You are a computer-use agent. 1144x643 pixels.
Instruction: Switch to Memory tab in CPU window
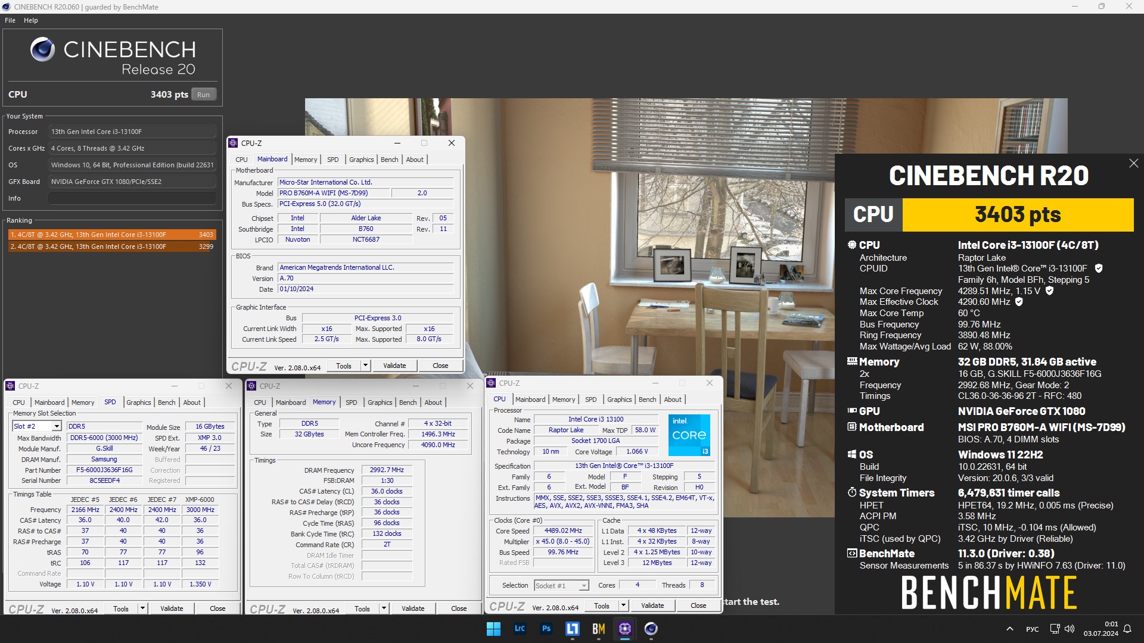564,399
